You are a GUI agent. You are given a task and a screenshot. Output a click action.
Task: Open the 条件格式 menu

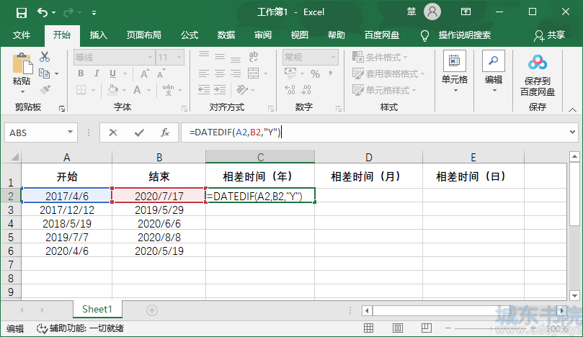(380, 57)
